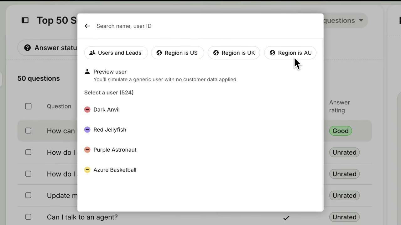401x225 pixels.
Task: Check the 'Can I talk to an agent?' box
Action: 28,217
